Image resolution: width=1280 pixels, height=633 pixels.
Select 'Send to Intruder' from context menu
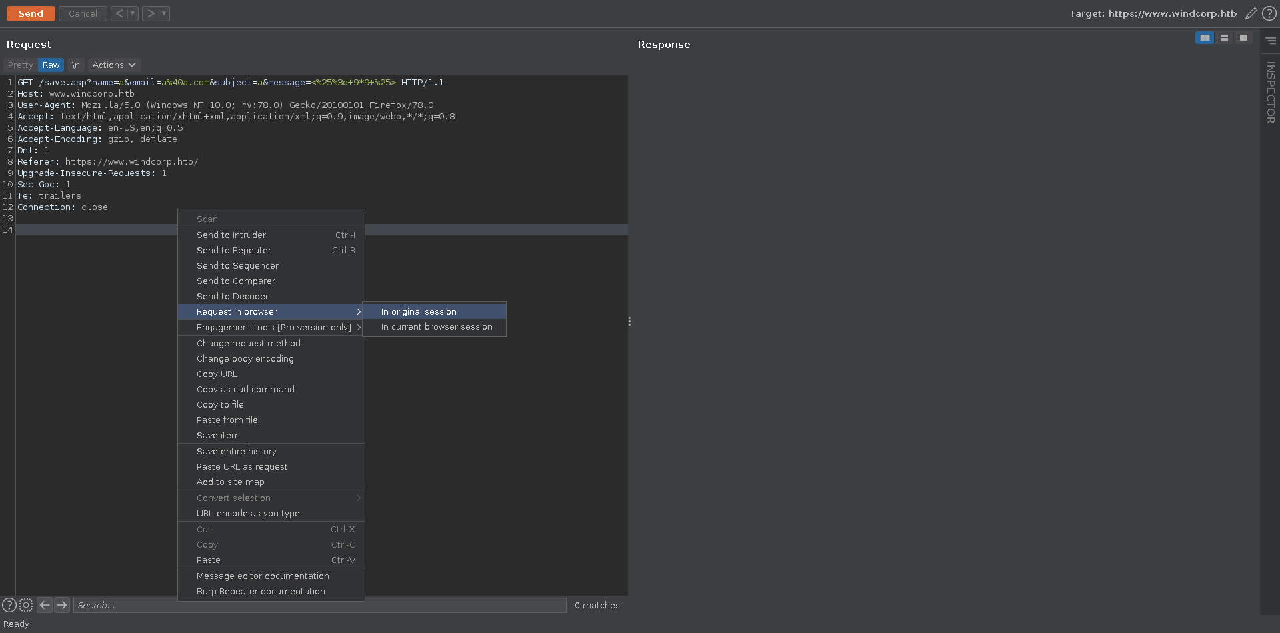(231, 235)
